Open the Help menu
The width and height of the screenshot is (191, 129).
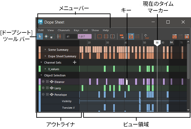106,30
